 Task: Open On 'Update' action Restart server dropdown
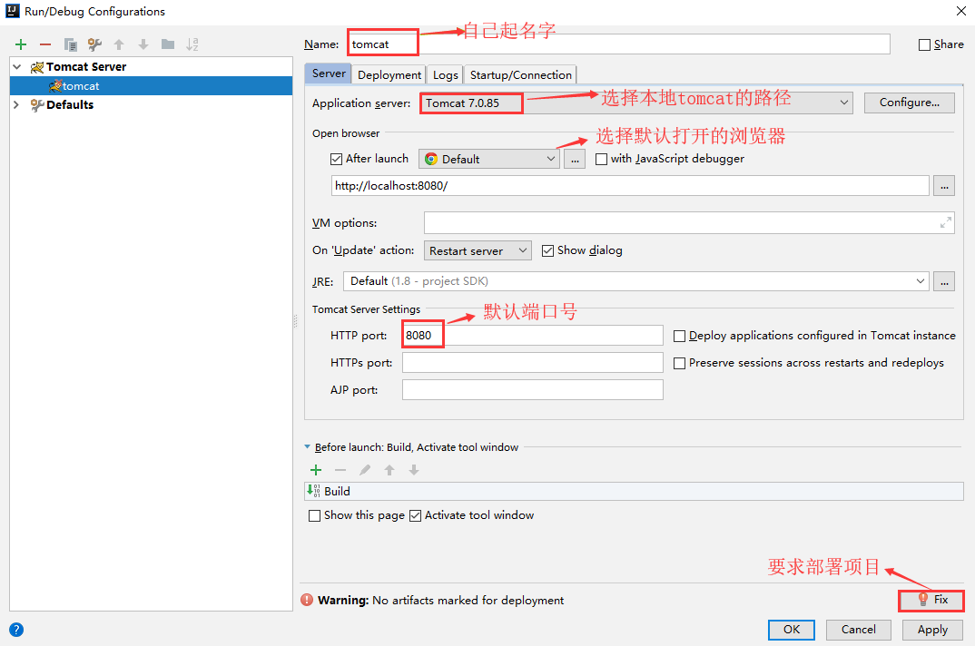(x=478, y=250)
